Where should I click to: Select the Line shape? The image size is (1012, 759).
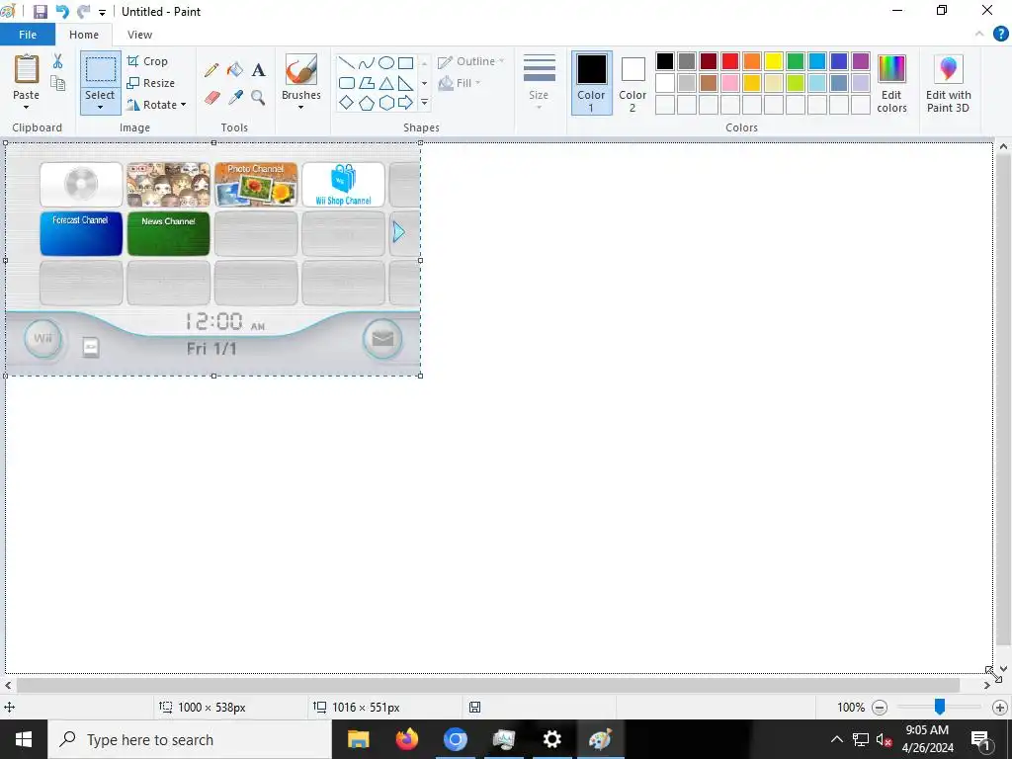point(347,63)
